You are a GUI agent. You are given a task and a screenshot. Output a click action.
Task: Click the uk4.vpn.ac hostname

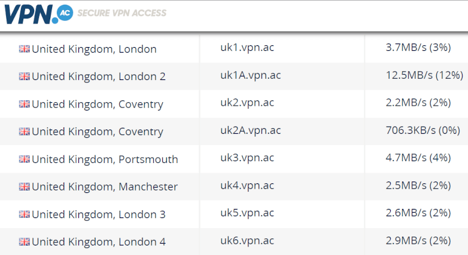tap(247, 185)
